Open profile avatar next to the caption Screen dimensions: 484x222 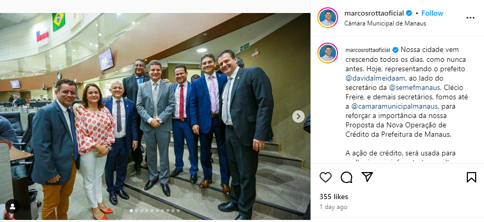[328, 53]
